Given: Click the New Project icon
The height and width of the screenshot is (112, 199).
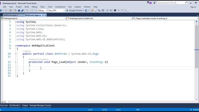Looking at the screenshot, I should 10,11.
